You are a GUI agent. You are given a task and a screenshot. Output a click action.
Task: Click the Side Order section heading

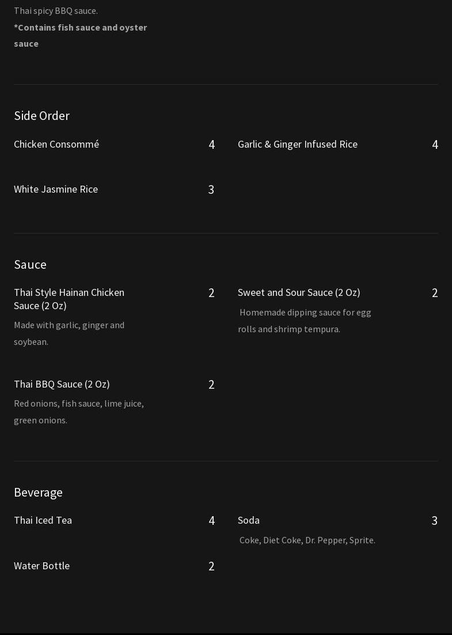point(41,115)
